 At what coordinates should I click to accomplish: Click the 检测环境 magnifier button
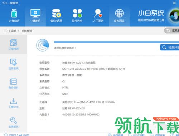[170, 47]
